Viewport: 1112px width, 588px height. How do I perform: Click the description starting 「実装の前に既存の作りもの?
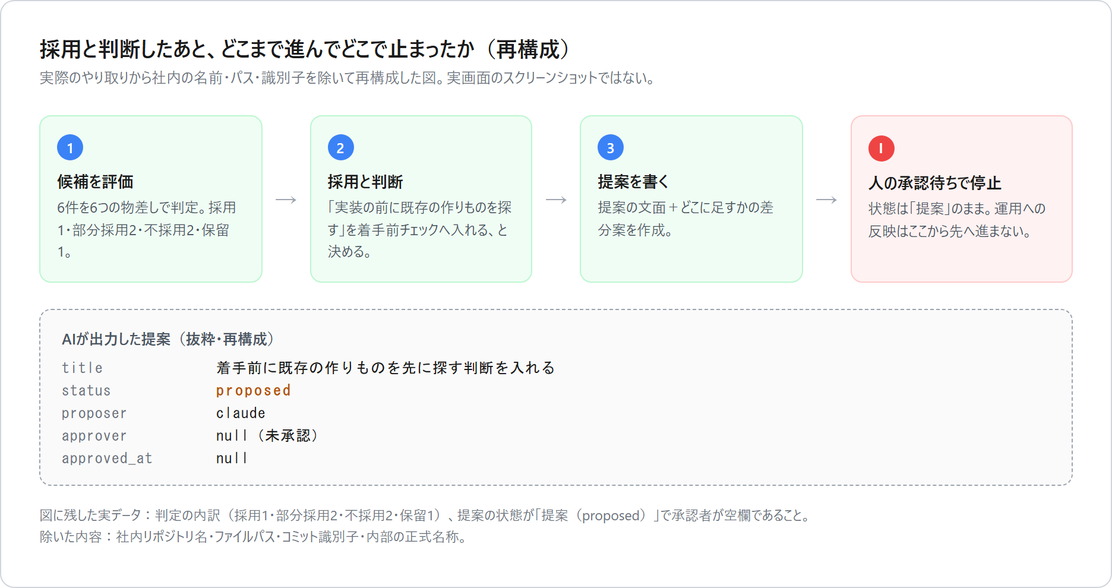pyautogui.click(x=419, y=230)
